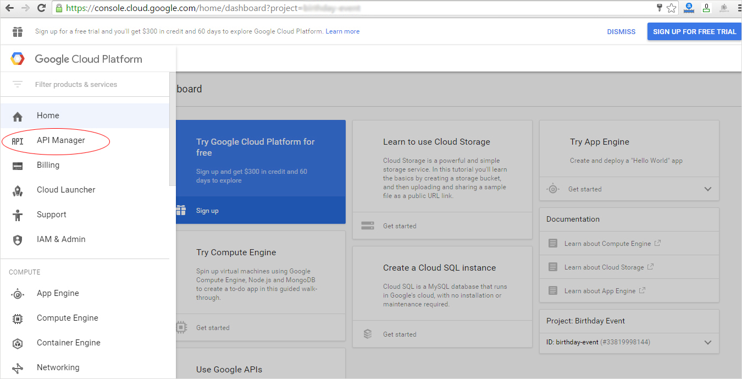Image resolution: width=742 pixels, height=379 pixels.
Task: Open the Learn about Compute Engine link
Action: [x=607, y=244]
